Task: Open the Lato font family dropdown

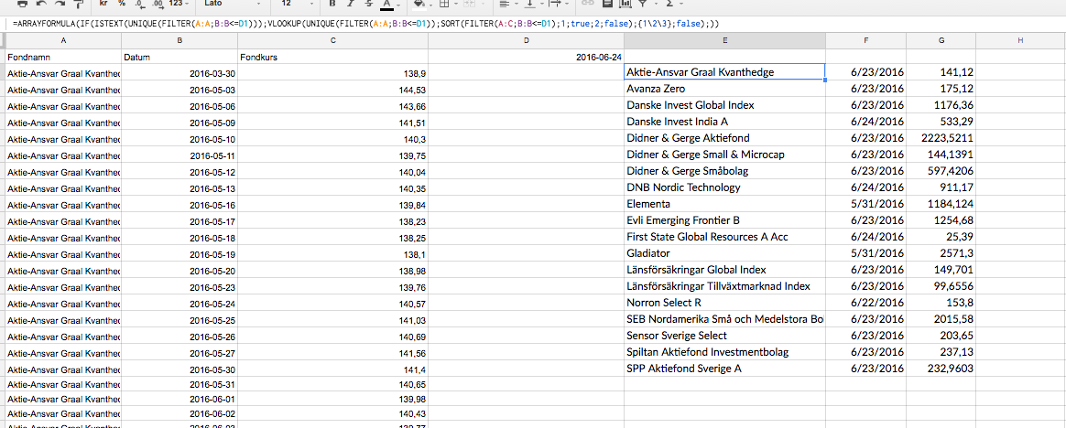Action: (x=233, y=4)
